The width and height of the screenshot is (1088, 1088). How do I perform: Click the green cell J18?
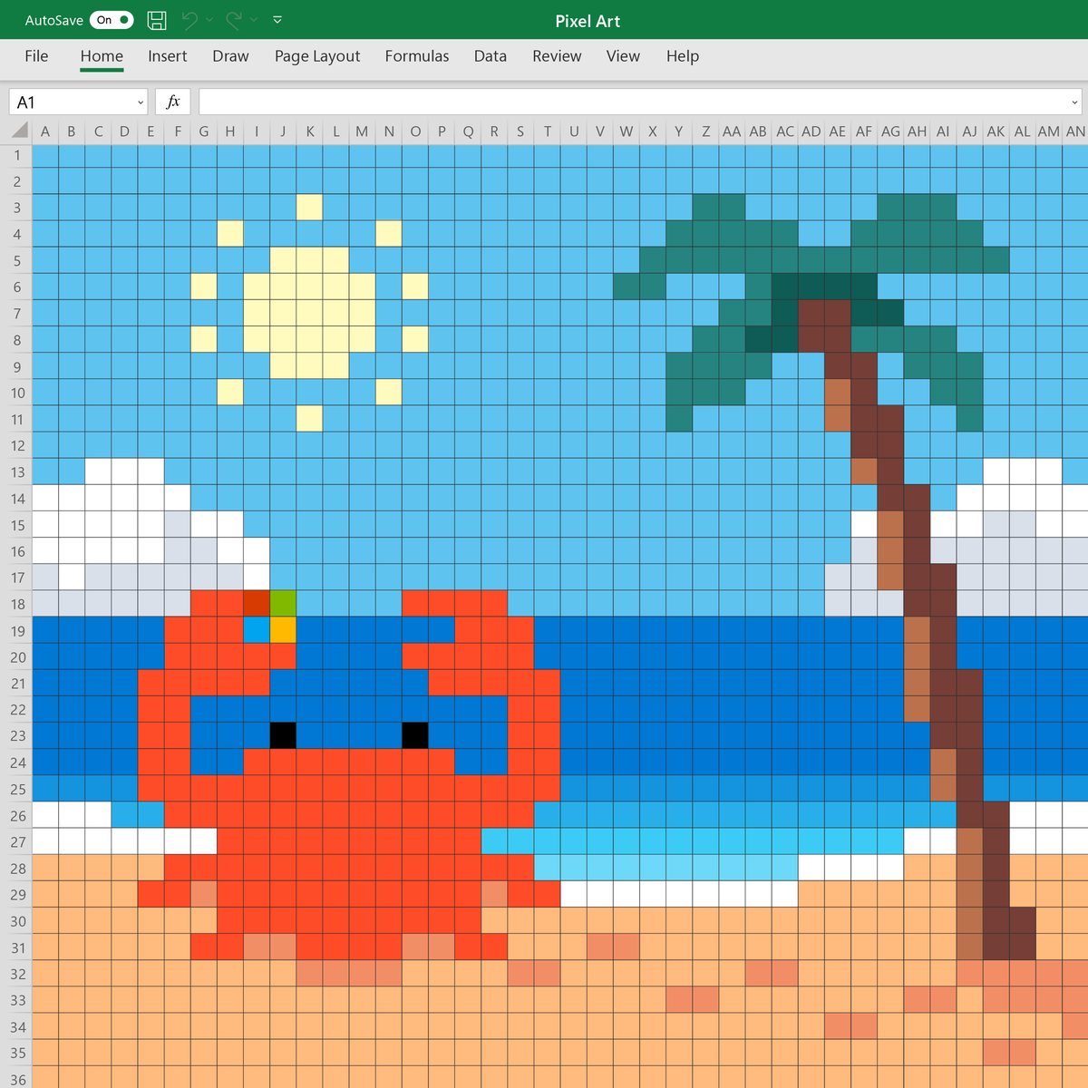283,604
